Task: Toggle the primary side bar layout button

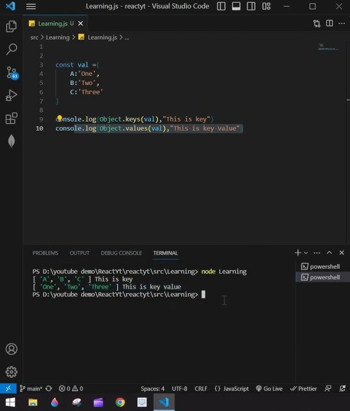Action: pos(222,6)
